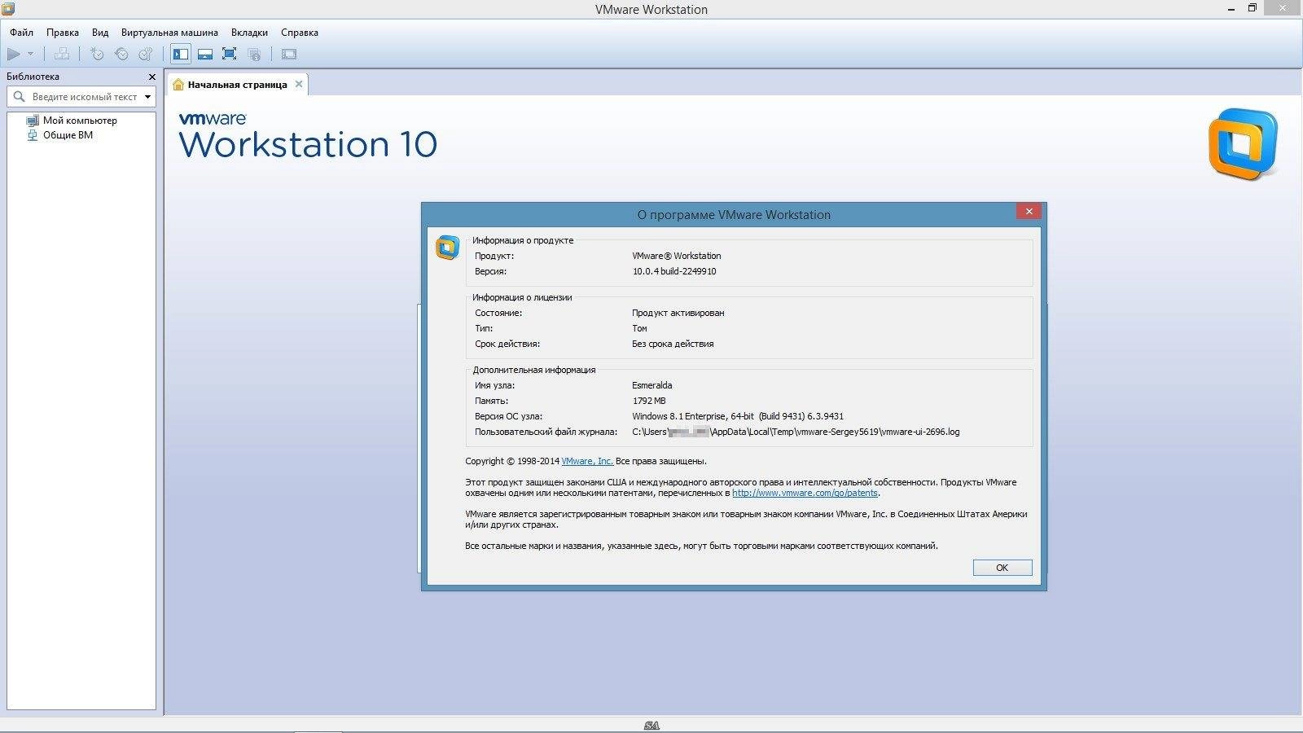Click expiration value 'Без срока действия'
This screenshot has height=733, width=1303.
pos(673,344)
